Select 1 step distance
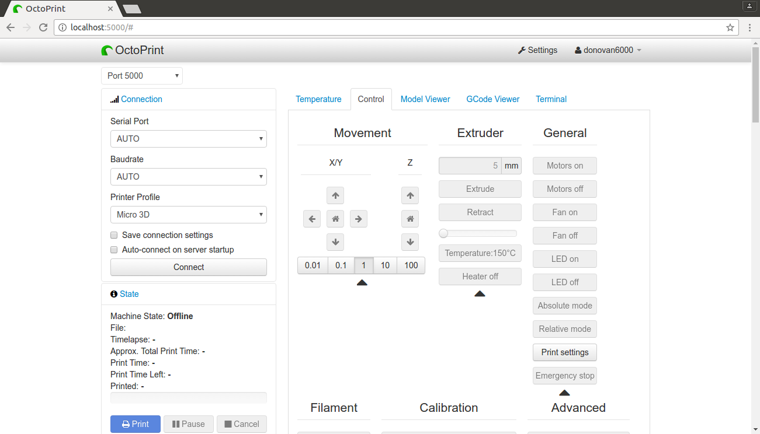Image resolution: width=760 pixels, height=434 pixels. click(364, 265)
